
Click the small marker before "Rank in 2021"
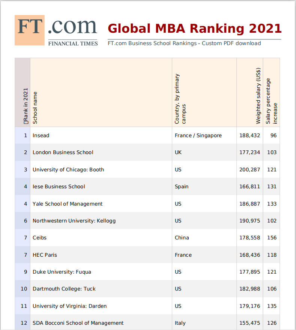point(26,122)
